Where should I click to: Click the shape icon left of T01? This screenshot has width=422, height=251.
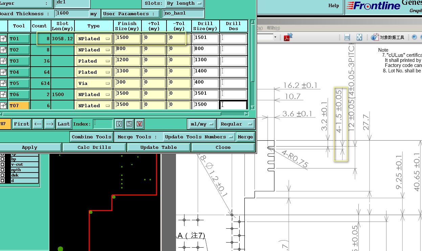point(3,39)
